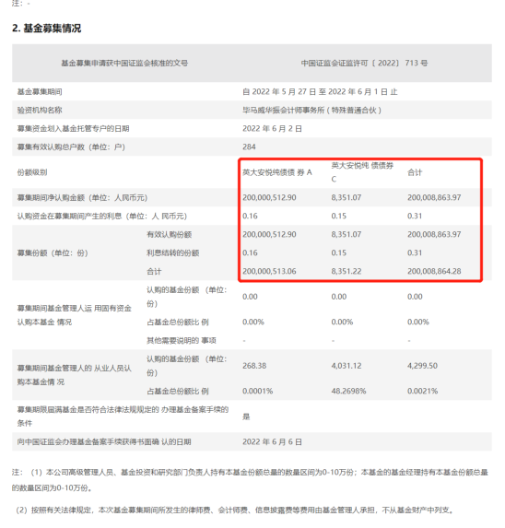This screenshot has height=528, width=505.
Task: Select the subscriber count "284"
Action: coord(249,147)
